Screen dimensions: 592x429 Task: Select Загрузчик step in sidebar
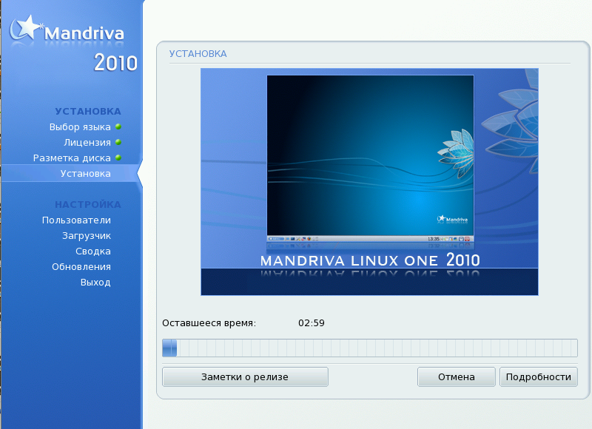[x=87, y=236]
